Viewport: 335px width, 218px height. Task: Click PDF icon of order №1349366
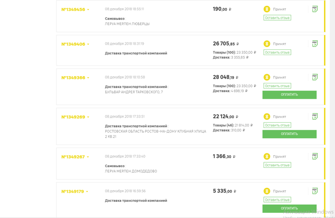pyautogui.click(x=315, y=77)
